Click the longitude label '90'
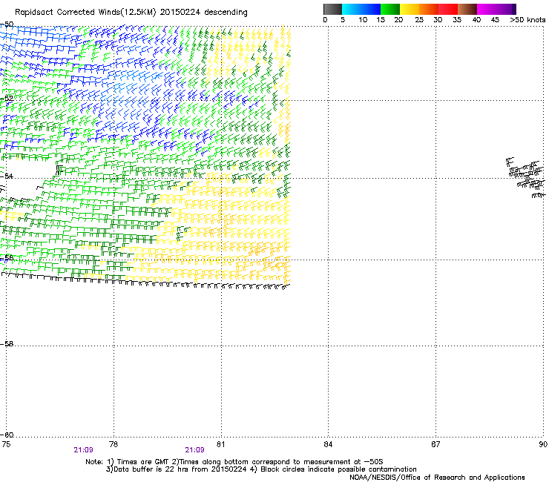 [543, 444]
